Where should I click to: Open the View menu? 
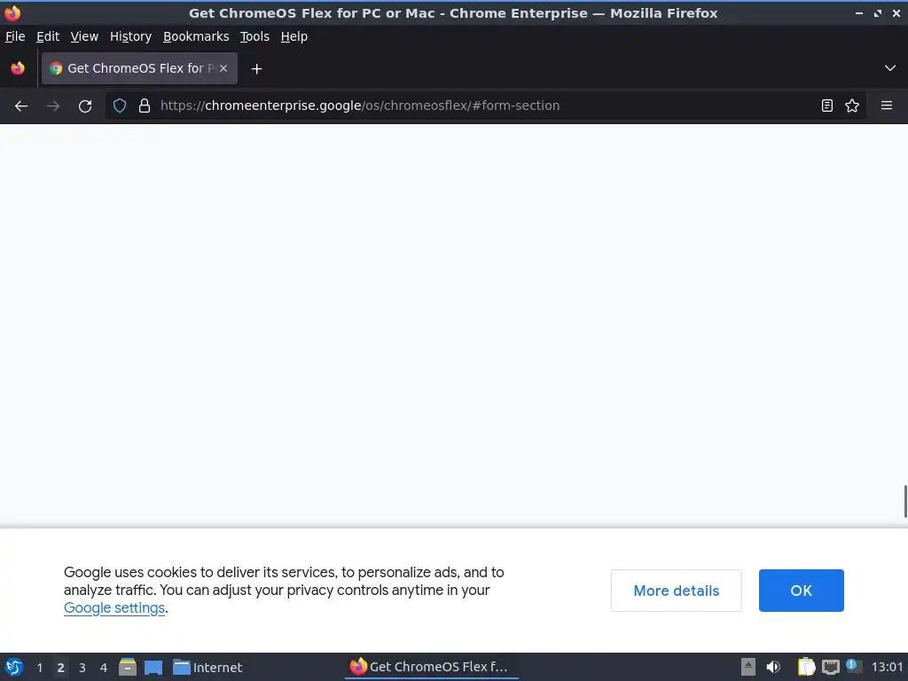coord(84,36)
